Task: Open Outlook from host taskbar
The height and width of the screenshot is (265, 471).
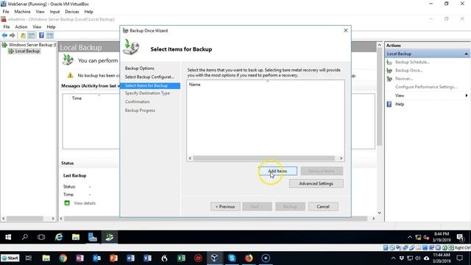Action: click(x=96, y=258)
